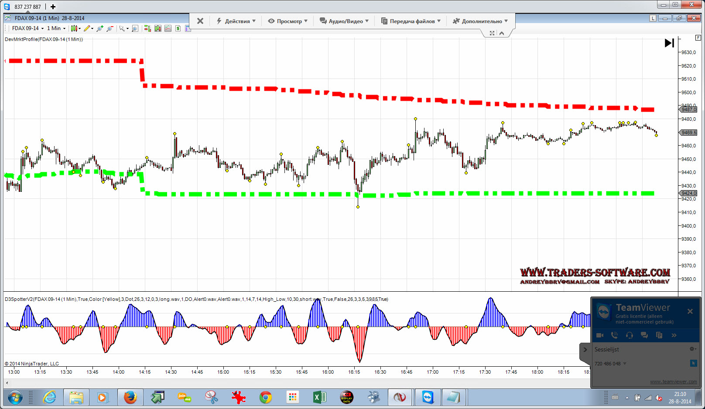705x409 pixels.
Task: Toggle fullscreen in the TeamViewer toolbar
Action: click(x=492, y=33)
